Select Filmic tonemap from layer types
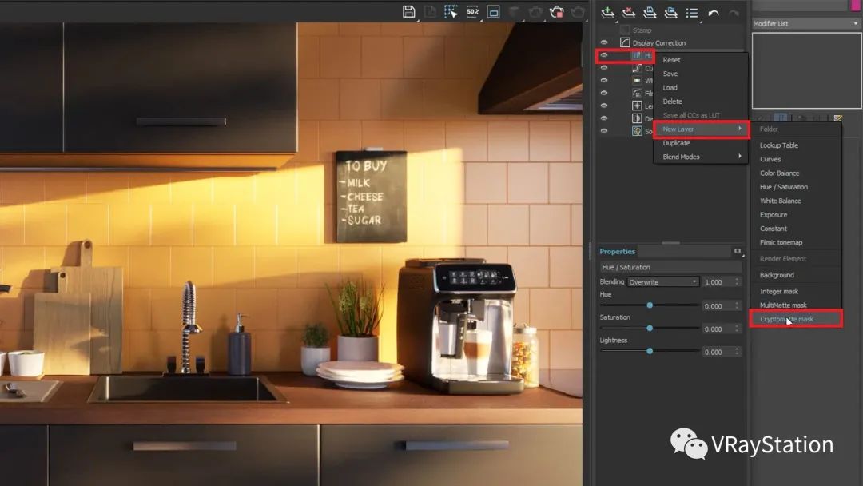 pyautogui.click(x=781, y=242)
